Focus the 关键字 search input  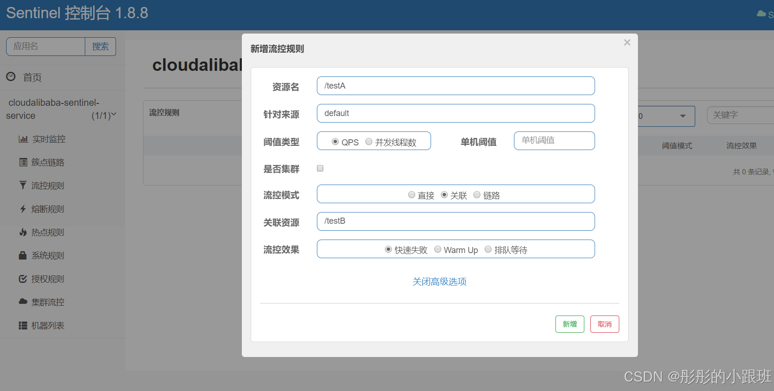point(740,115)
